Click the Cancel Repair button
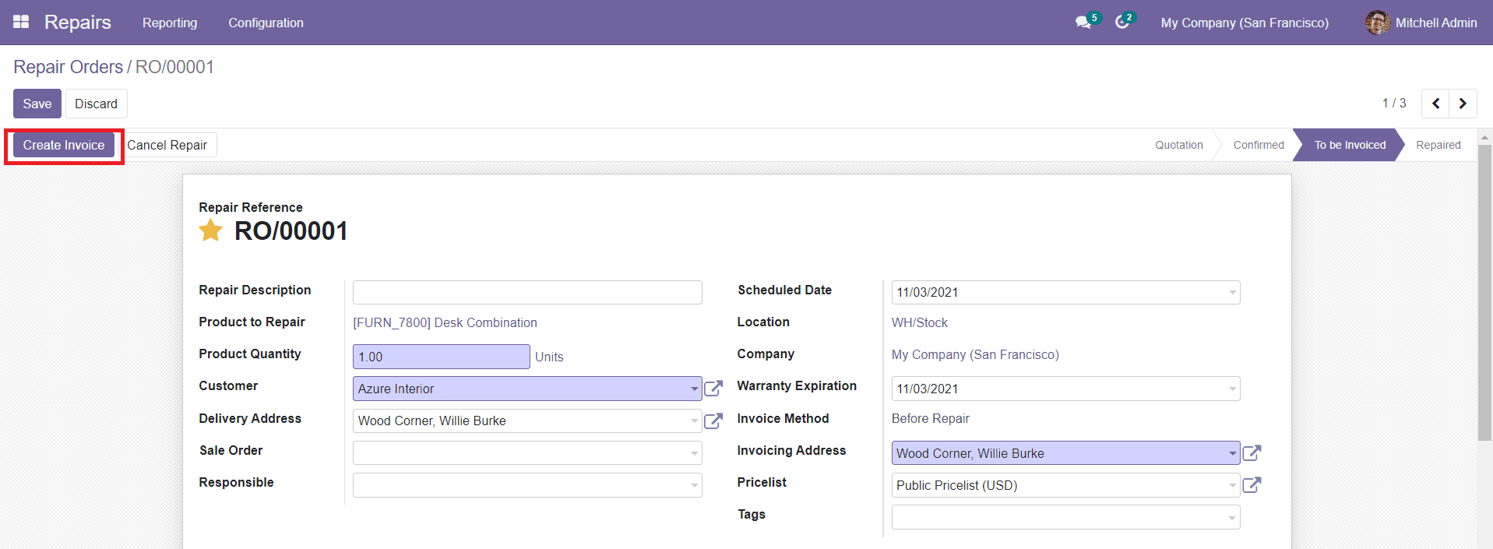This screenshot has width=1493, height=549. (x=167, y=145)
